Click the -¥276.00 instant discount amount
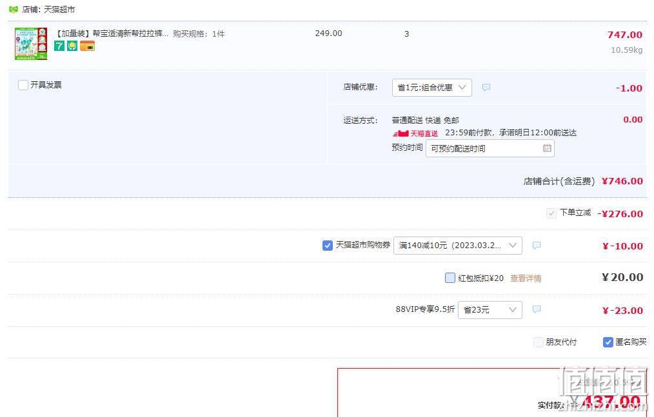 620,214
